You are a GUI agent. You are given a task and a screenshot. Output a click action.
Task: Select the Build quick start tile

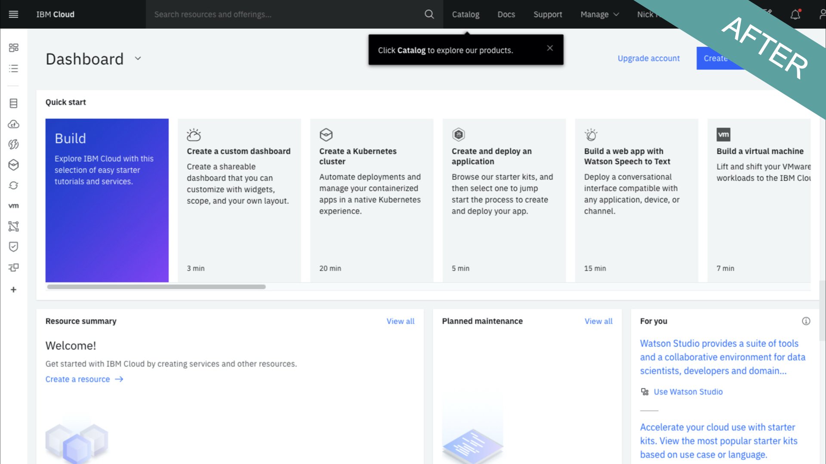point(107,200)
